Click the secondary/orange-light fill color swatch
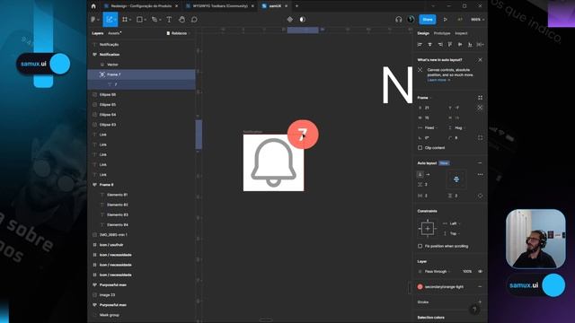575x323 pixels. pyautogui.click(x=420, y=287)
